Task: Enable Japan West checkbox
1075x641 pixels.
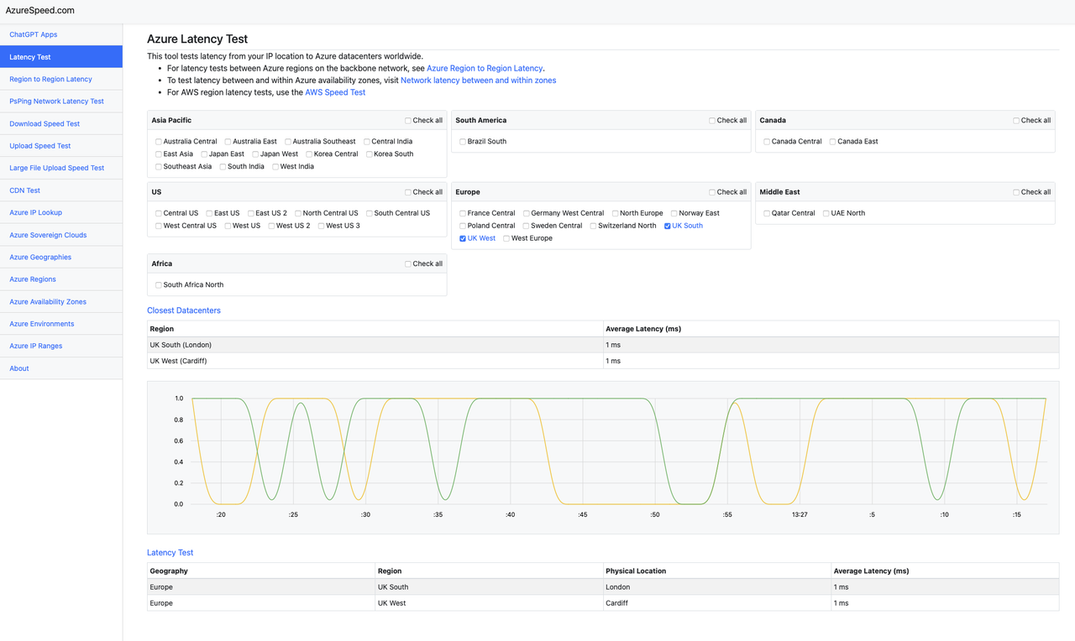Action: click(255, 154)
